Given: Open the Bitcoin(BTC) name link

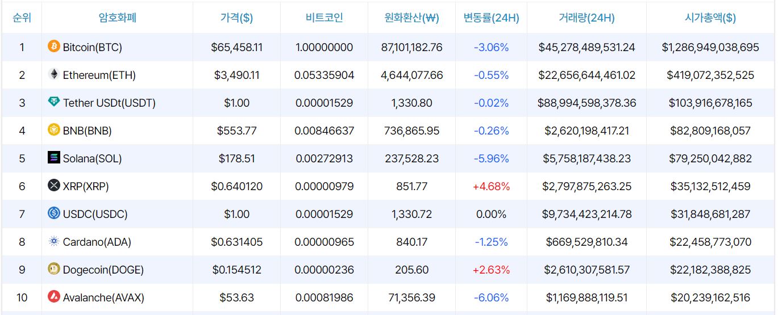Looking at the screenshot, I should [92, 47].
